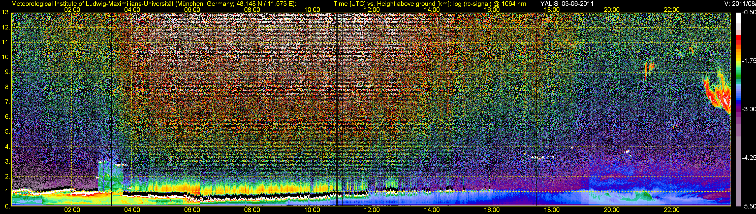
Task: Select the 18:00 tick label along the bottom axis
Action: pyautogui.click(x=552, y=210)
